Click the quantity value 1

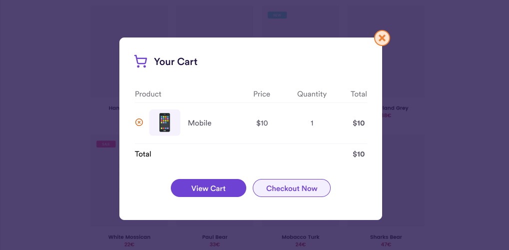[x=312, y=123]
